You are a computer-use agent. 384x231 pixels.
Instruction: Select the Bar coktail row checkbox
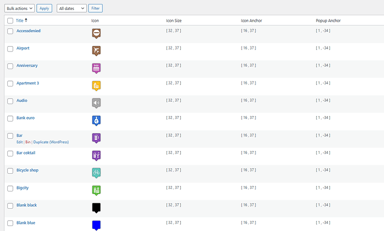tap(10, 153)
